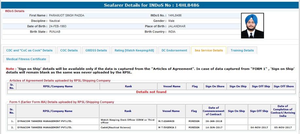Click the seafarer's profile photo
300x134 pixels.
click(x=252, y=26)
